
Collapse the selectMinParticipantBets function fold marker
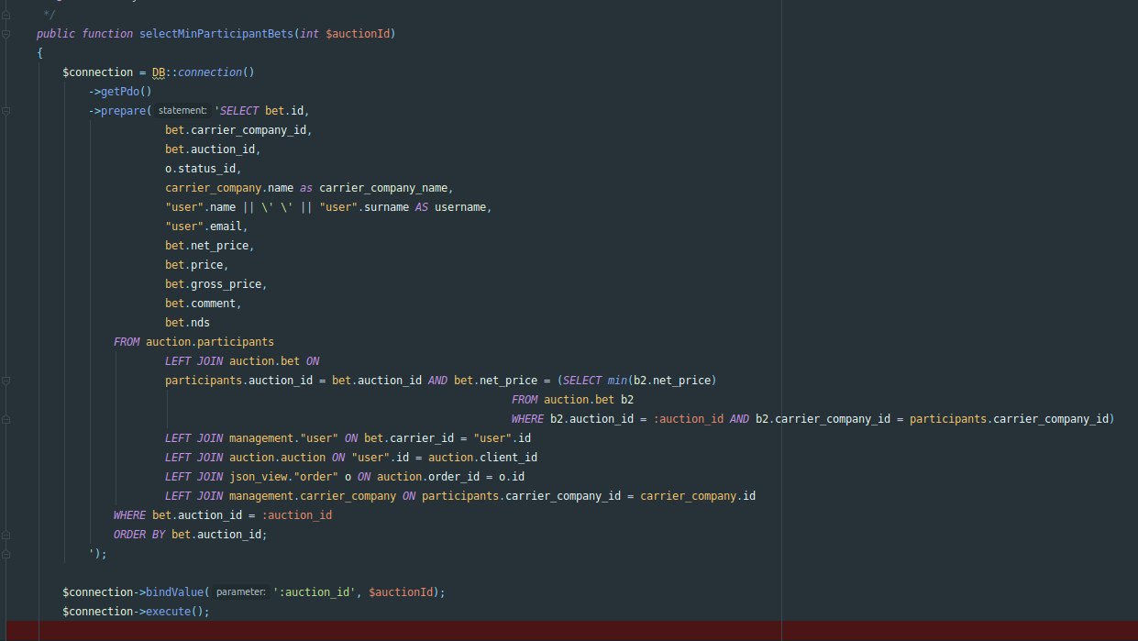pos(6,33)
